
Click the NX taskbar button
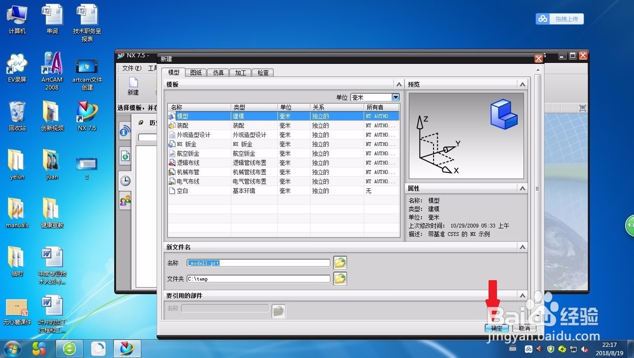pyautogui.click(x=127, y=348)
